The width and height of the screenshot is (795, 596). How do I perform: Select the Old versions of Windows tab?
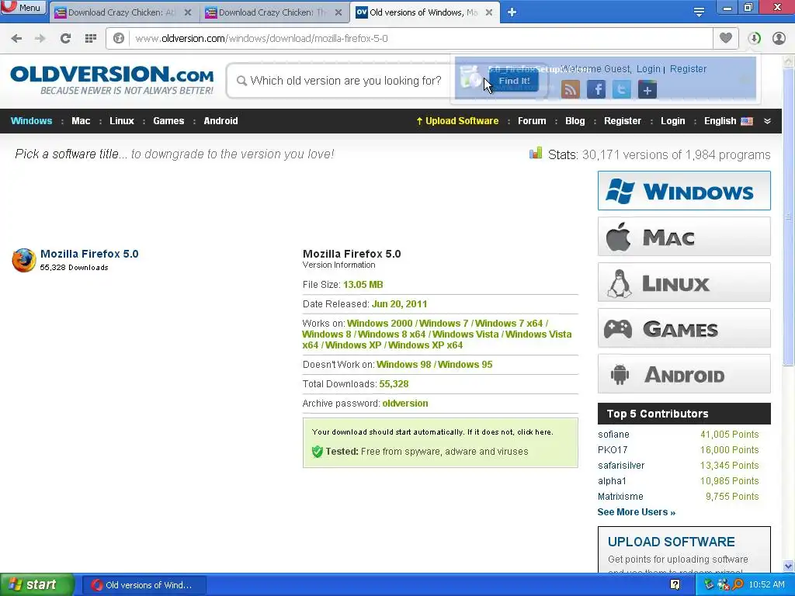tap(425, 12)
